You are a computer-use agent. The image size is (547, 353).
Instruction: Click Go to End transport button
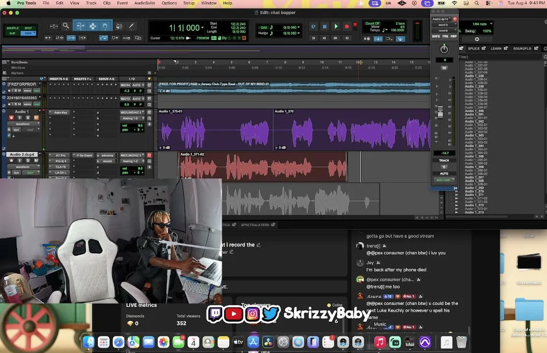pos(347,38)
